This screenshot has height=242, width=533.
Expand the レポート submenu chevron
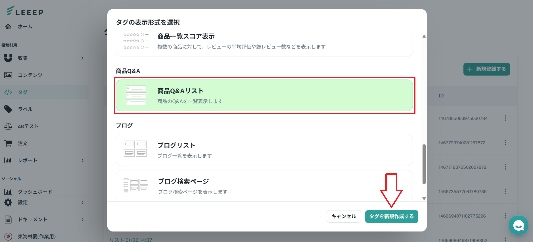click(82, 160)
